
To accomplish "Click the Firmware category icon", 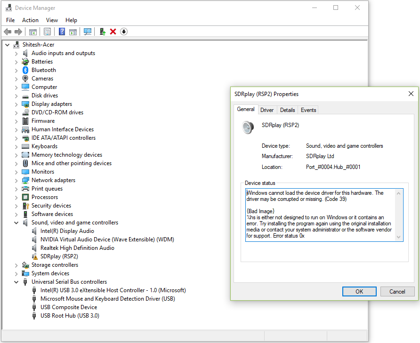I will (x=25, y=121).
